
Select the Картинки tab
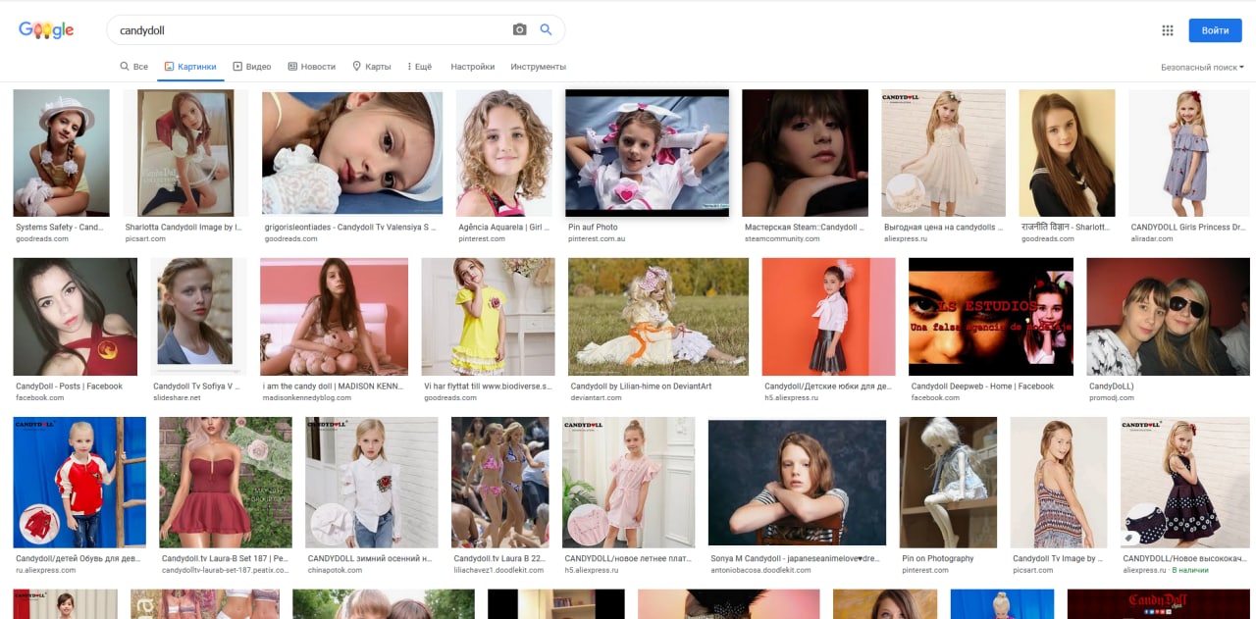coord(190,67)
